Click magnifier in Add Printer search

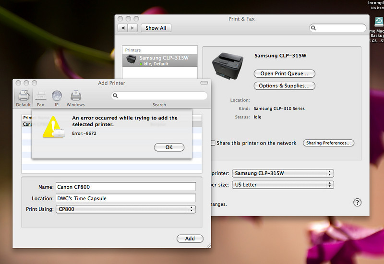click(115, 96)
